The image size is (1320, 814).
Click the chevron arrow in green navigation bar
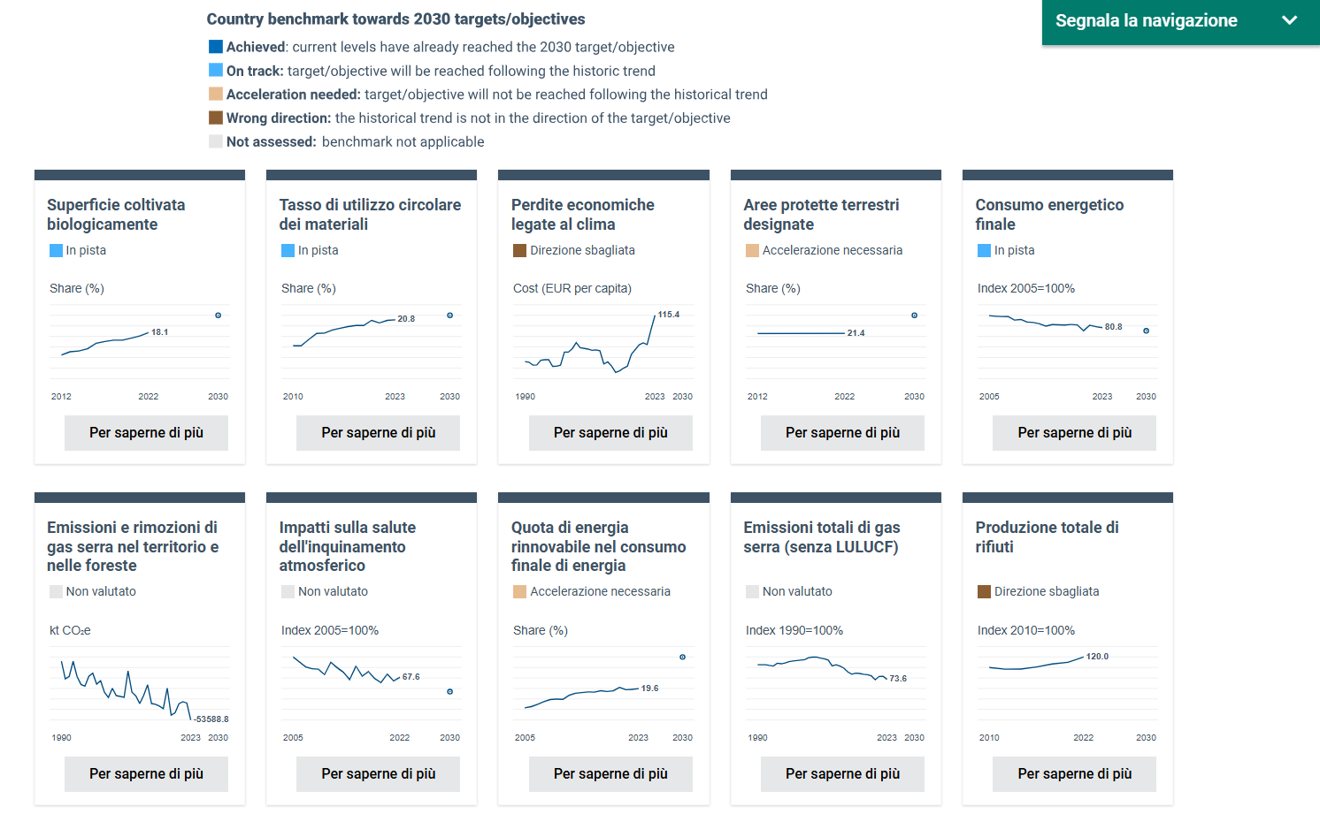point(1289,20)
